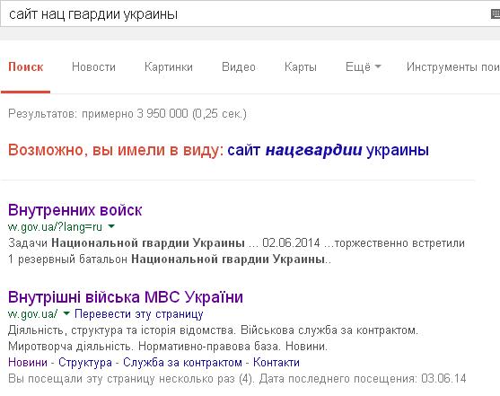
Task: Expand arrow next to w.gov.ua/?lang=ru
Action: (x=111, y=226)
